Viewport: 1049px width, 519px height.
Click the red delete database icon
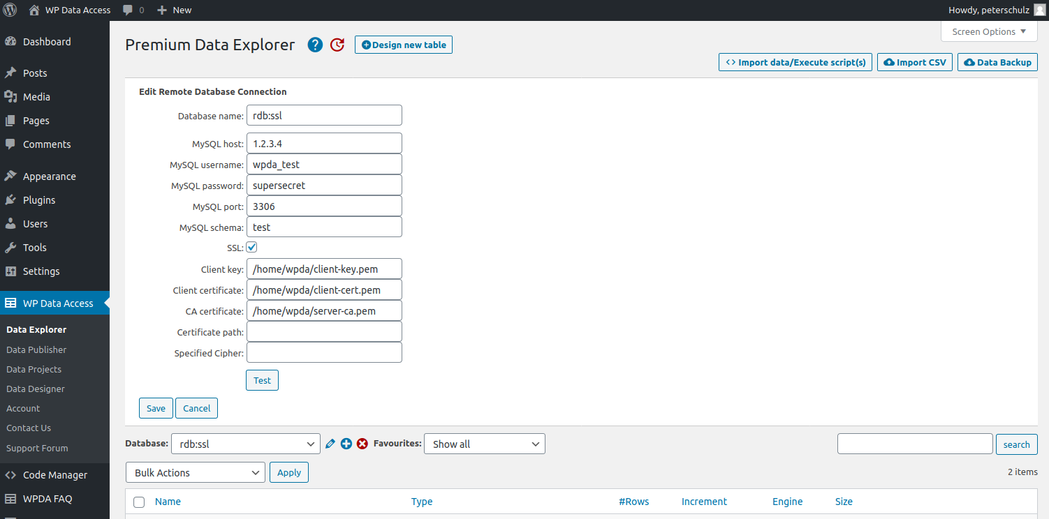(362, 444)
